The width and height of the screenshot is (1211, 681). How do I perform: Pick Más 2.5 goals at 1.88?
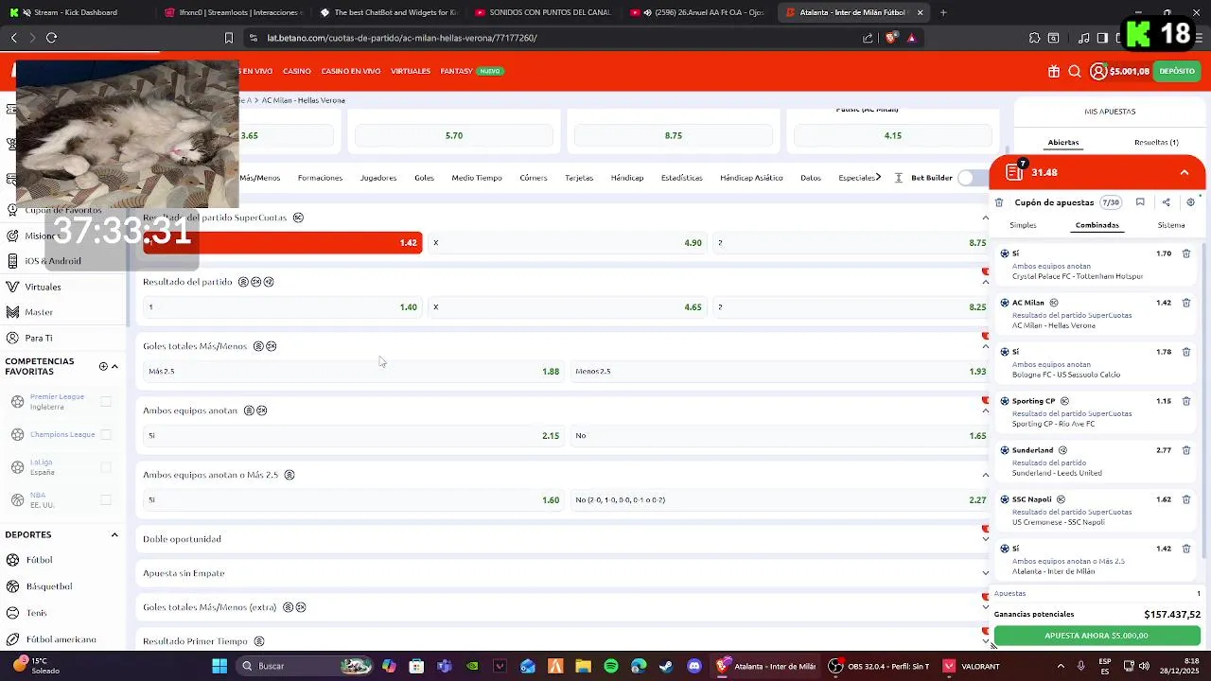click(353, 372)
